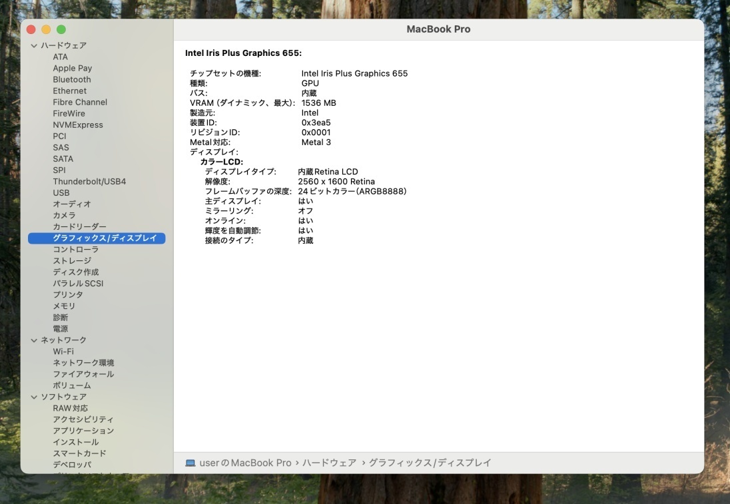
Task: Select ボリューム in the sidebar
Action: [72, 385]
